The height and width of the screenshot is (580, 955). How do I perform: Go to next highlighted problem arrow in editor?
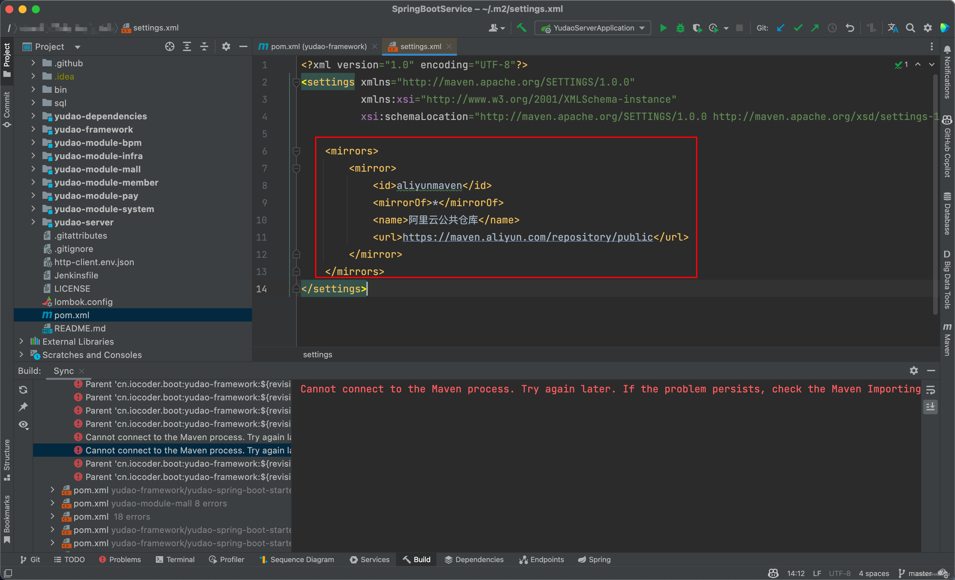click(931, 64)
